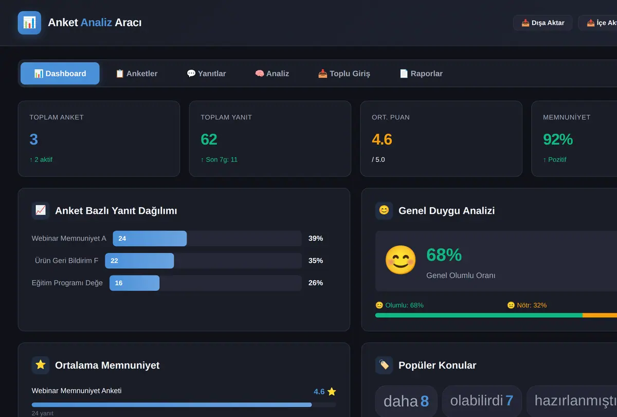Click the 'Webinar Memnuniyet Anketi' title

coord(77,391)
